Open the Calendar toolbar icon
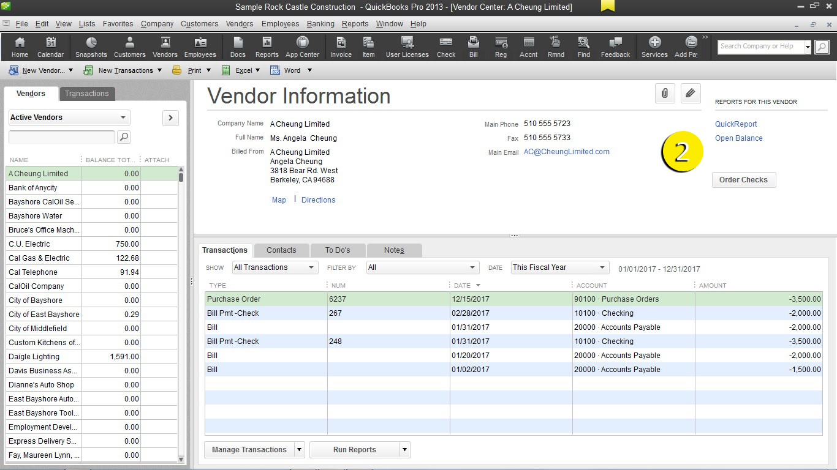Screen dimensions: 837x470 click(50, 47)
